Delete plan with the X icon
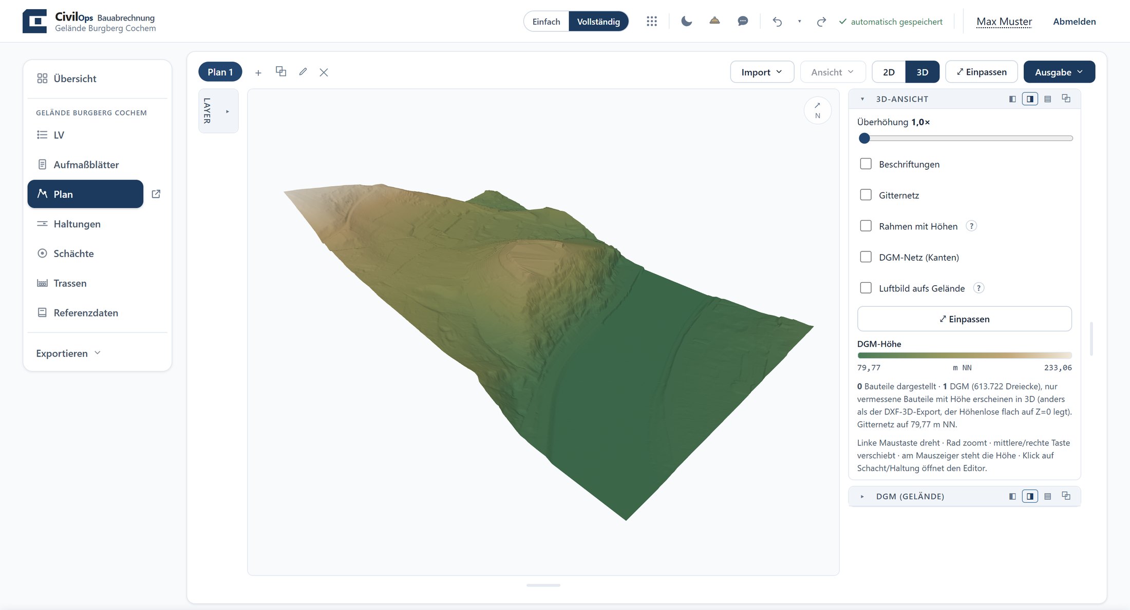Viewport: 1130px width, 610px height. click(324, 72)
